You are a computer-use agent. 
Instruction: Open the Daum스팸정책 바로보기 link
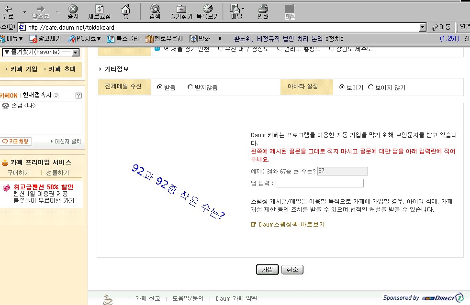(291, 224)
